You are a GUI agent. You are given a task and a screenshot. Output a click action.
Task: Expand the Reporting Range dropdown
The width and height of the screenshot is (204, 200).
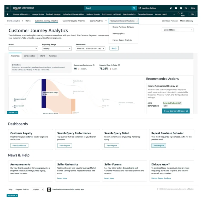[57, 48]
